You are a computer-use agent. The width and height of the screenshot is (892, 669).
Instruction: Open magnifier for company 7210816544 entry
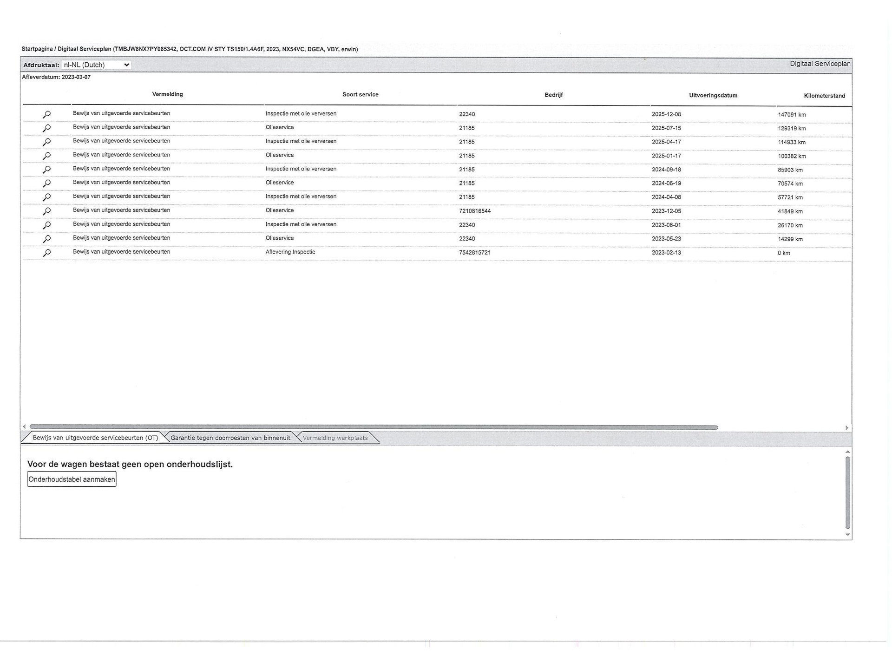46,211
